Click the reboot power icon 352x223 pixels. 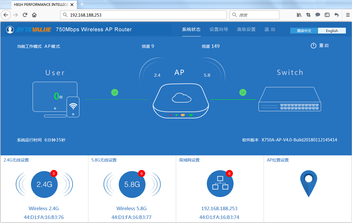pos(313,46)
